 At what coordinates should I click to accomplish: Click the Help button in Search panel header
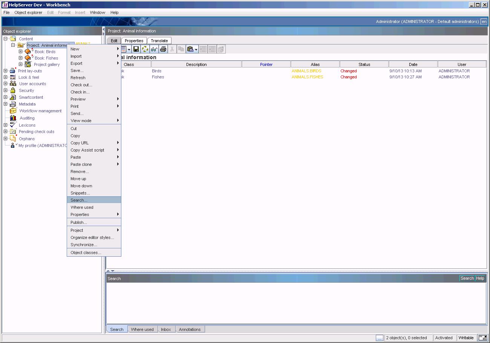[480, 279]
